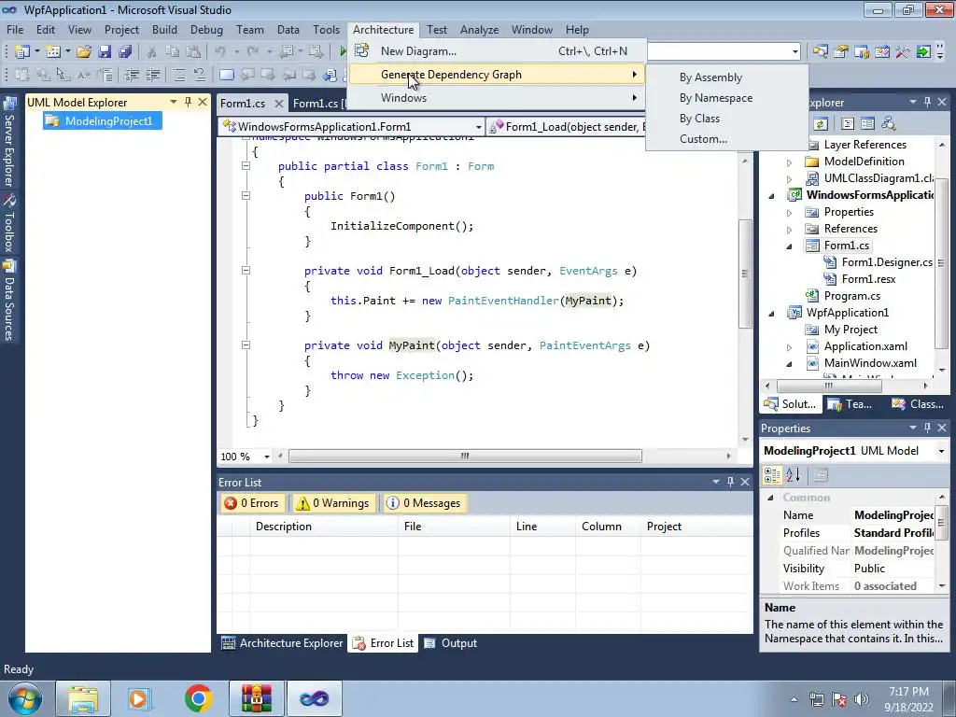Expand the ModelDefinition folder node

click(789, 162)
